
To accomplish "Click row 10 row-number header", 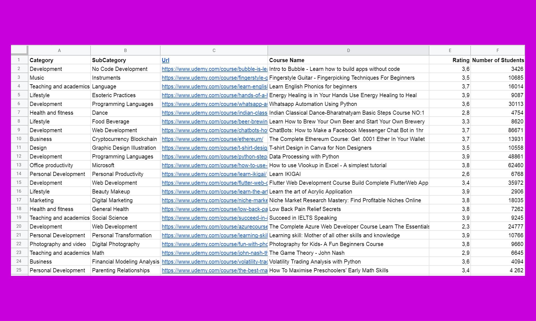I will (x=19, y=139).
